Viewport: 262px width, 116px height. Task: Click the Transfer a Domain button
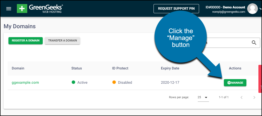pos(62,40)
